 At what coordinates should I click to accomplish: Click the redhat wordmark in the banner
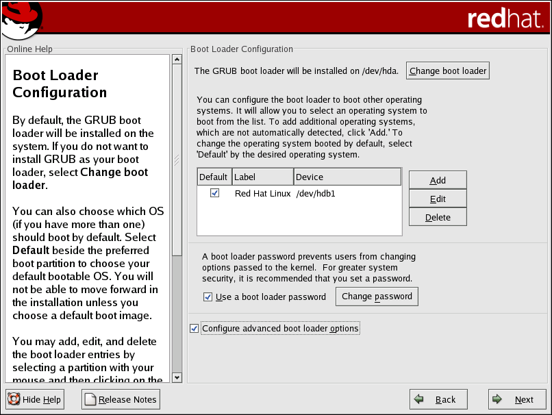point(504,19)
